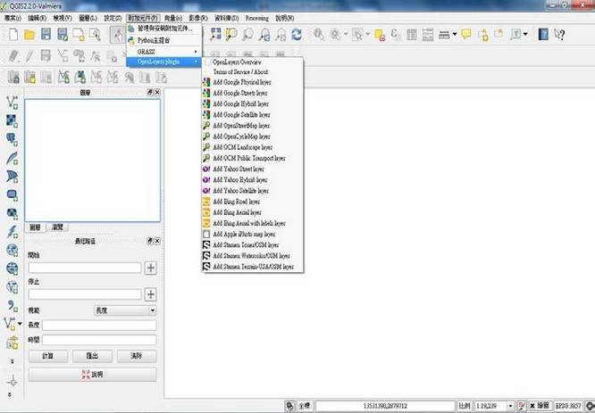
Task: Open the field calculator icon
Action: pyautogui.click(x=428, y=35)
